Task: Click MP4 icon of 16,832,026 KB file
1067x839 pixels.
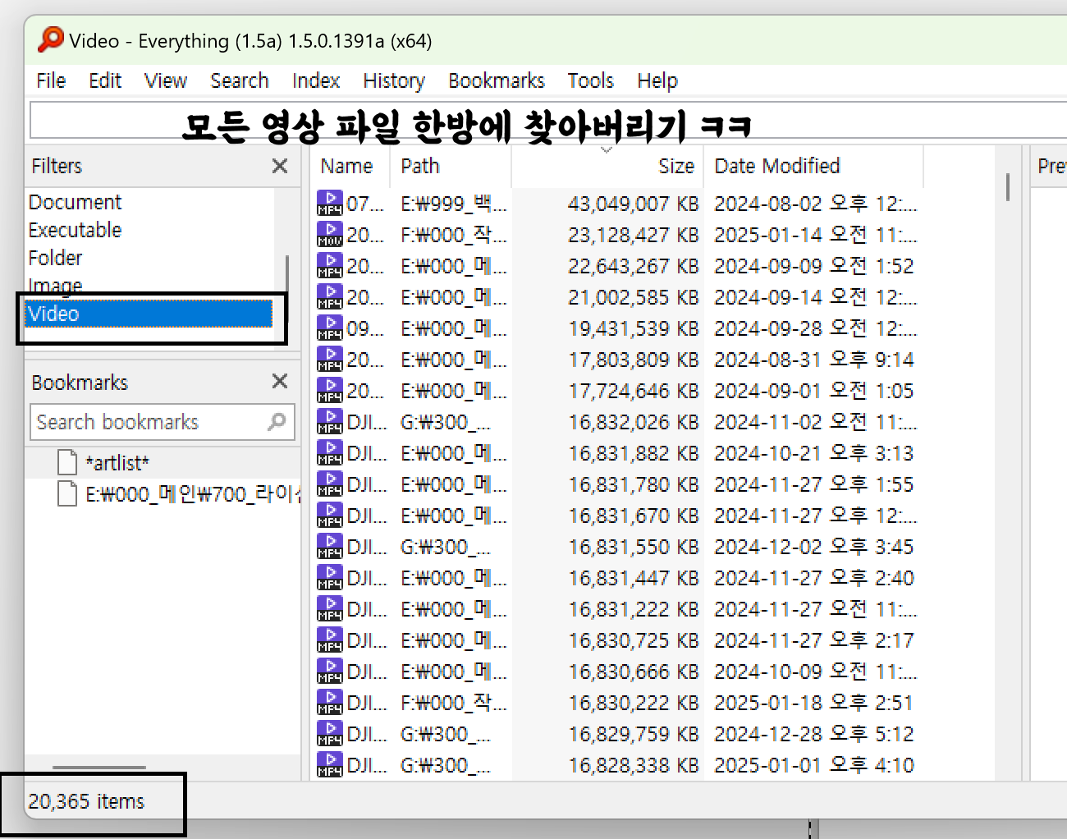Action: pos(330,421)
